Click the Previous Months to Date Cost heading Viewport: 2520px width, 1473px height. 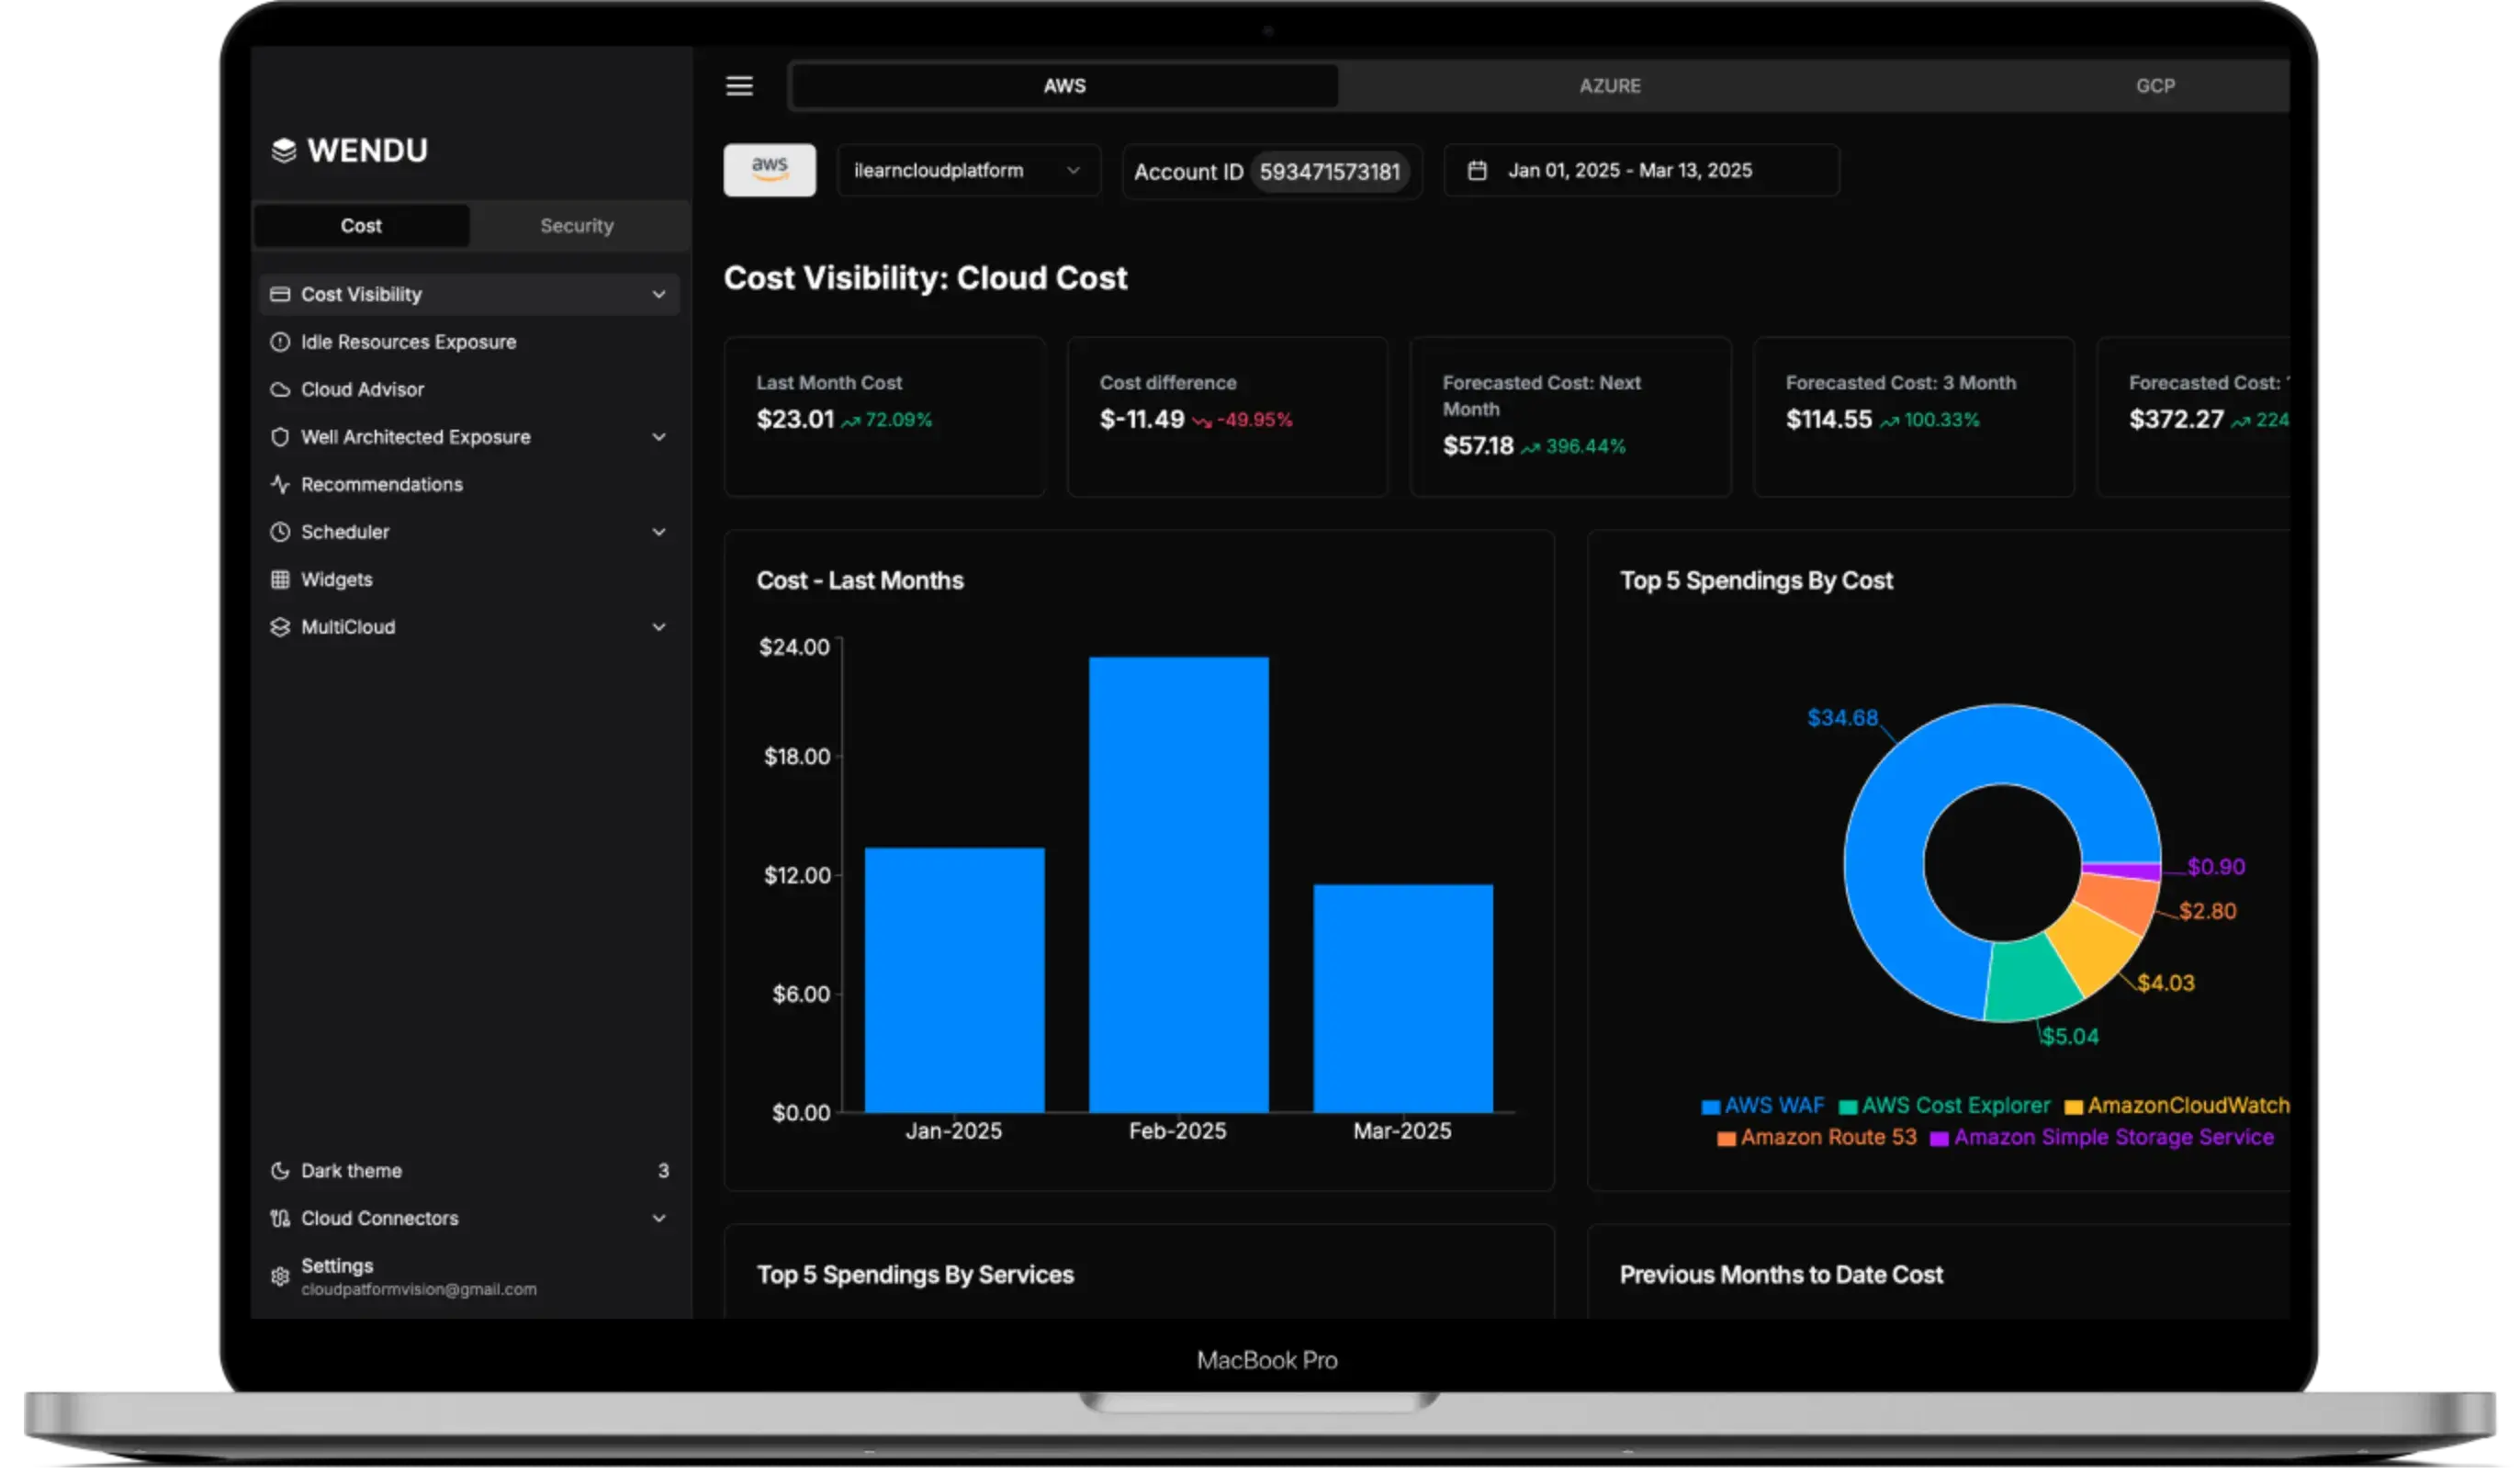click(1780, 1275)
